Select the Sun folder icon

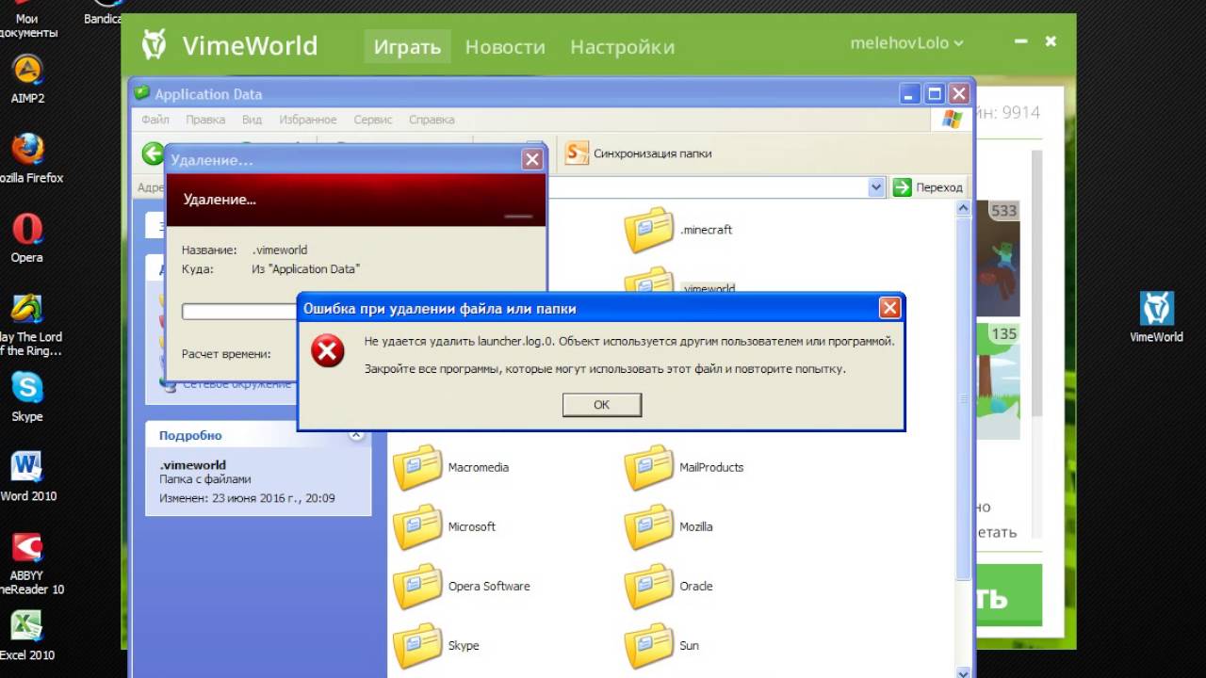point(648,645)
